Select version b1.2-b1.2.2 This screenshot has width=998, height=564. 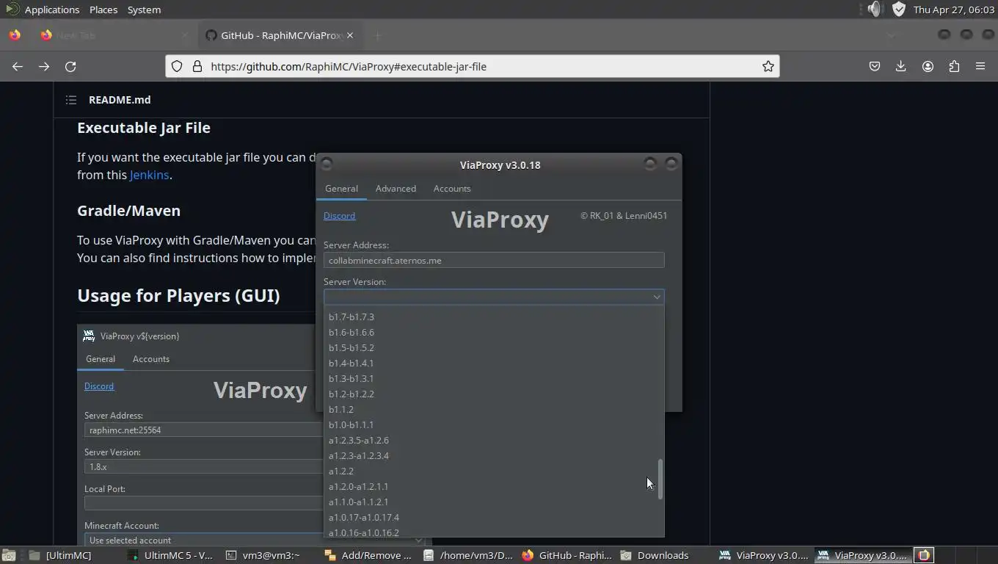tap(494, 394)
